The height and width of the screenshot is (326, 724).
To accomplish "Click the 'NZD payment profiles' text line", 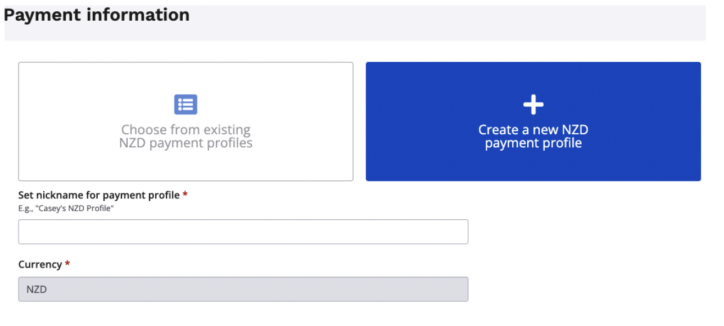I will [x=185, y=143].
